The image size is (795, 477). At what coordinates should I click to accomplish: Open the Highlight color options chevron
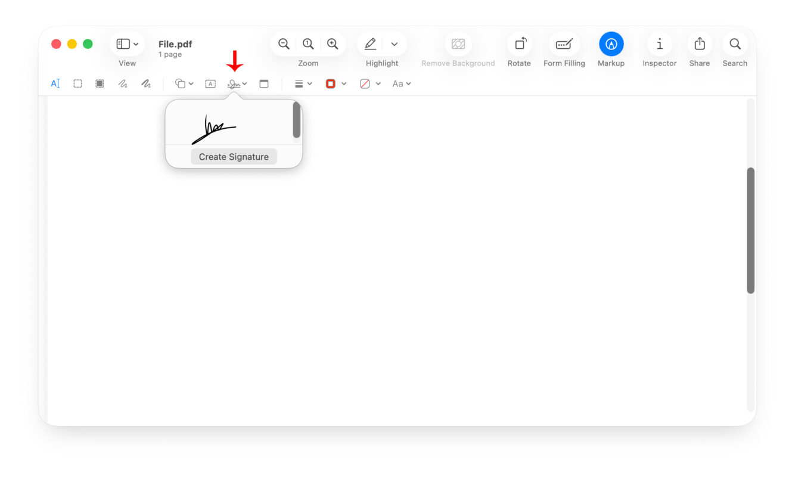point(394,44)
